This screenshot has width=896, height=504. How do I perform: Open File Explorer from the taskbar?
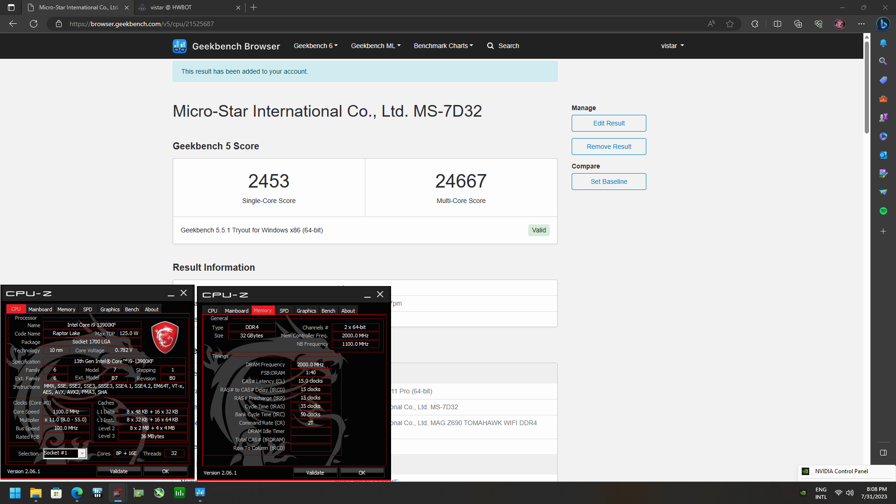tap(36, 493)
